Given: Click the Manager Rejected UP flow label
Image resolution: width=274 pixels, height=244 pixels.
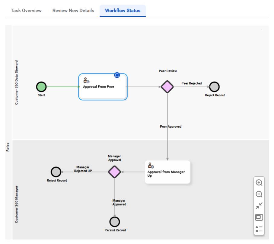Looking at the screenshot, I should click(x=83, y=169).
